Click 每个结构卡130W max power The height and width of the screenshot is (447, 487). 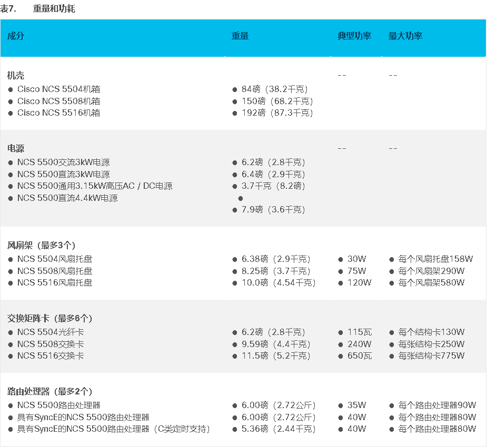431,332
